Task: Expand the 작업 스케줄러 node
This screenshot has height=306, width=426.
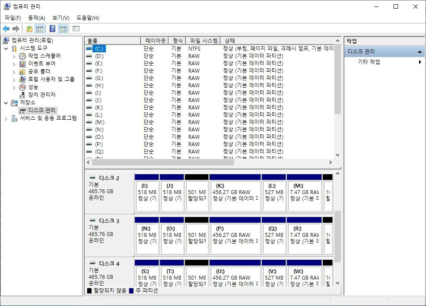Action: coord(14,57)
